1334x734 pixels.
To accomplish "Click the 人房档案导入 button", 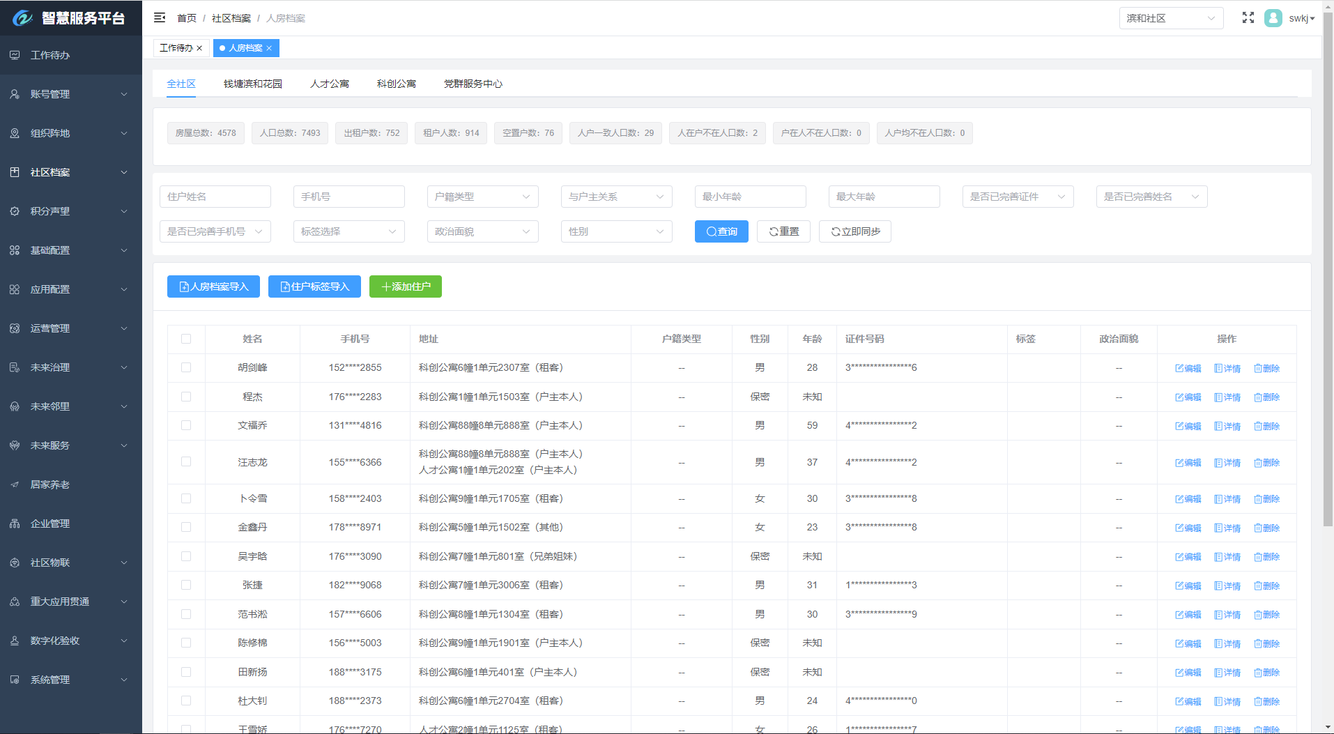I will click(x=213, y=286).
